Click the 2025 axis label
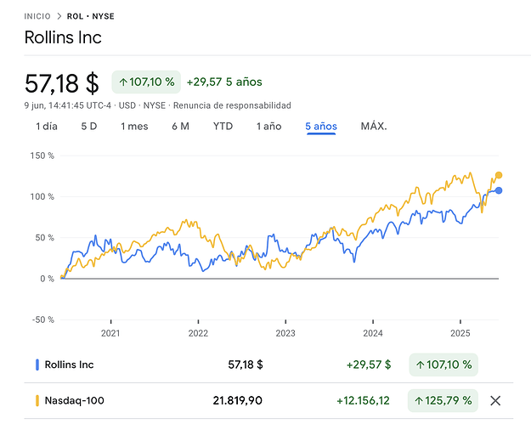The width and height of the screenshot is (531, 424). tap(460, 333)
